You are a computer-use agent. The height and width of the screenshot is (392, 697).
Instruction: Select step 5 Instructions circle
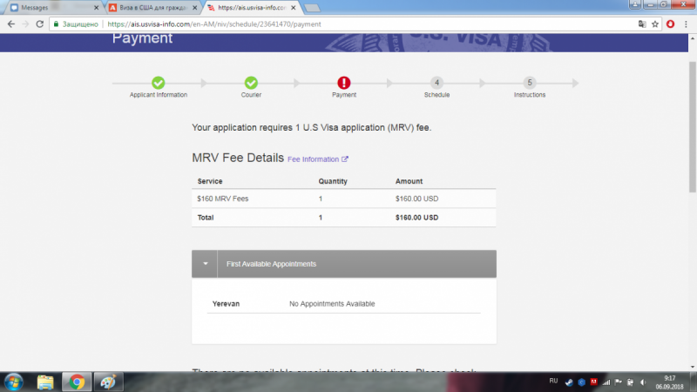pyautogui.click(x=529, y=83)
